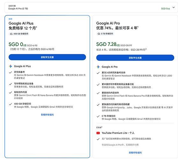Click checkmark beside 写作帮助和就业准备
This screenshot has height=159, width=178.
point(11,84)
